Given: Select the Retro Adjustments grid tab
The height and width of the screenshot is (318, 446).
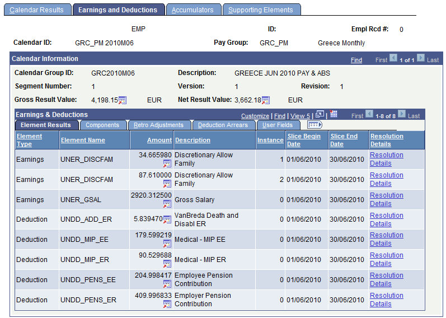Looking at the screenshot, I should coord(158,125).
